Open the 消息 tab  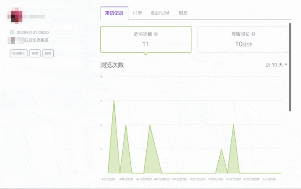pos(183,13)
